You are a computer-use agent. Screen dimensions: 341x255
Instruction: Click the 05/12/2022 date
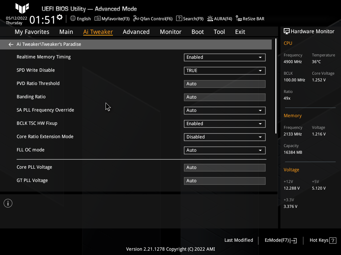point(17,18)
